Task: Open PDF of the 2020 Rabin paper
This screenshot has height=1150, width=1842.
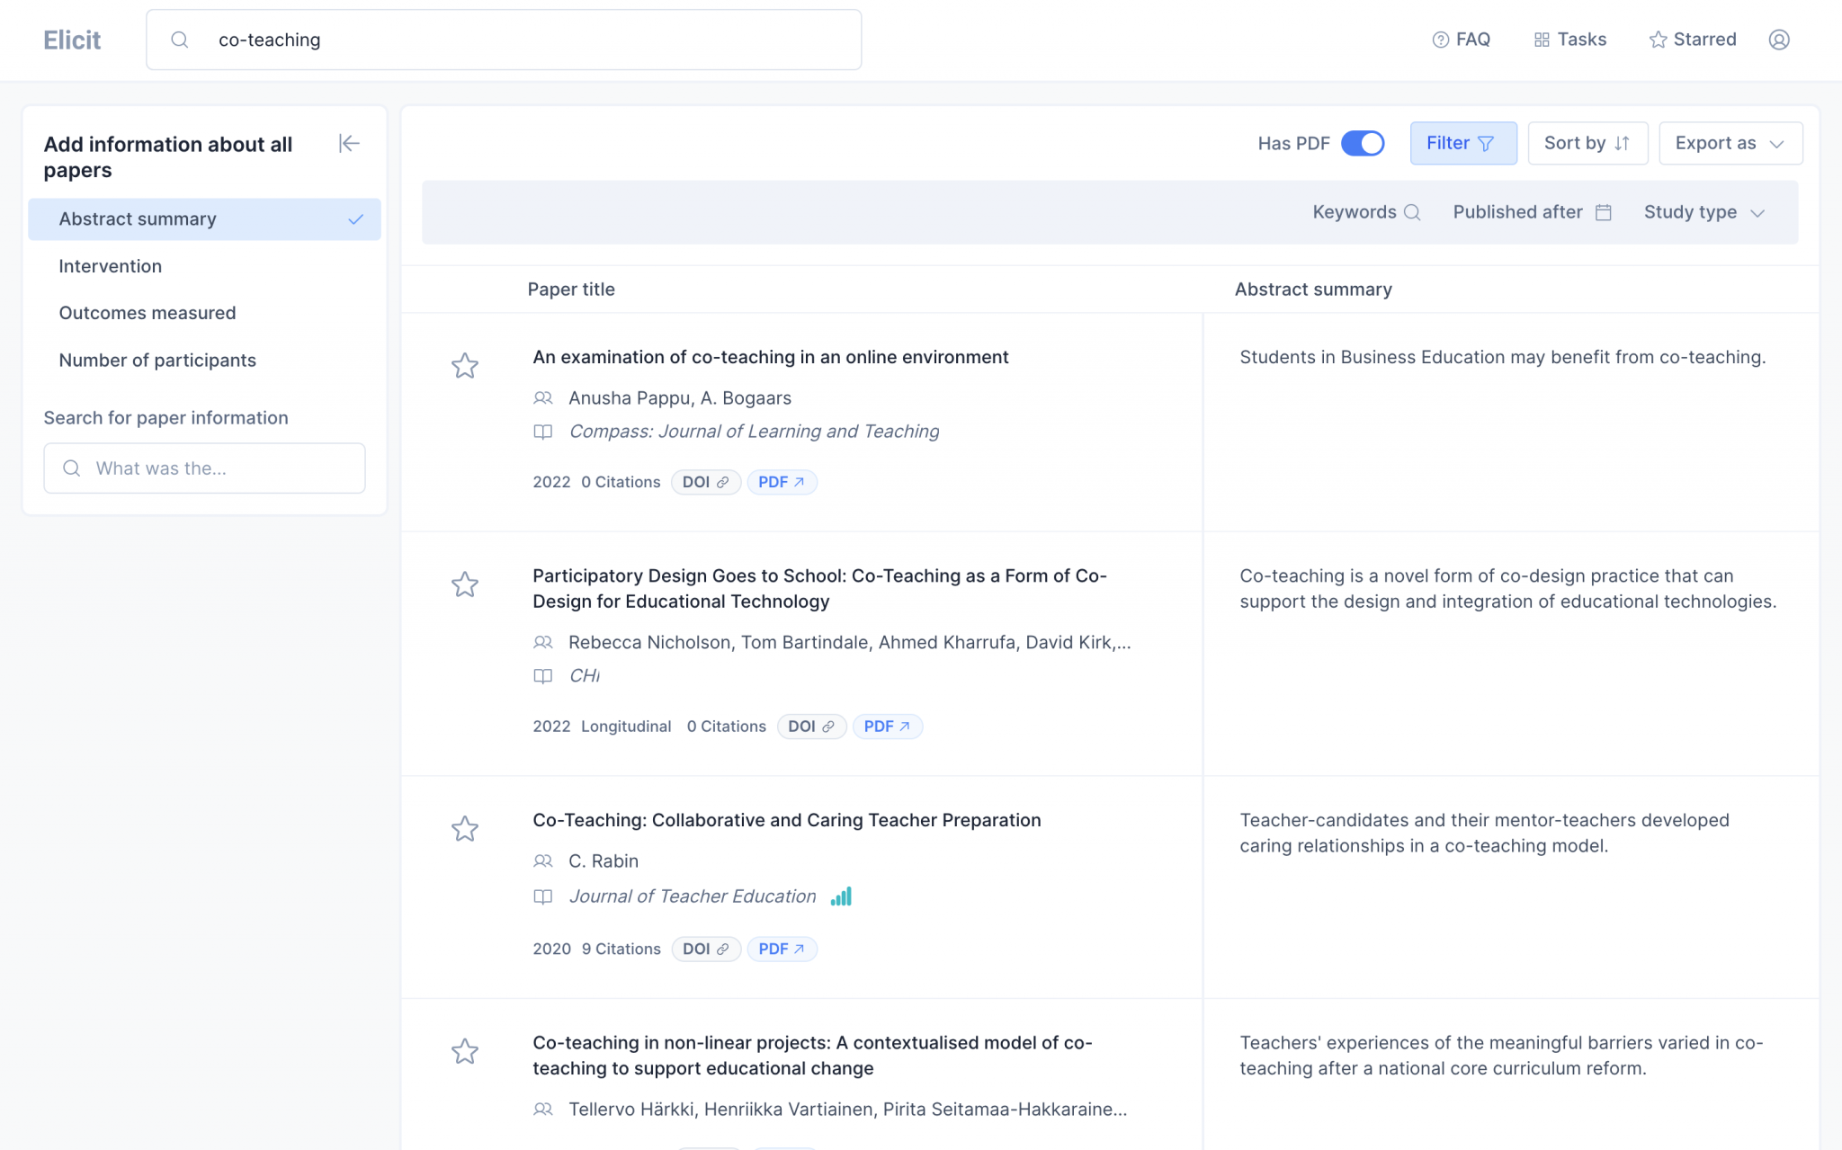Action: pyautogui.click(x=781, y=949)
